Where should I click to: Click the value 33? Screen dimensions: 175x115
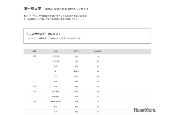pos(98,72)
